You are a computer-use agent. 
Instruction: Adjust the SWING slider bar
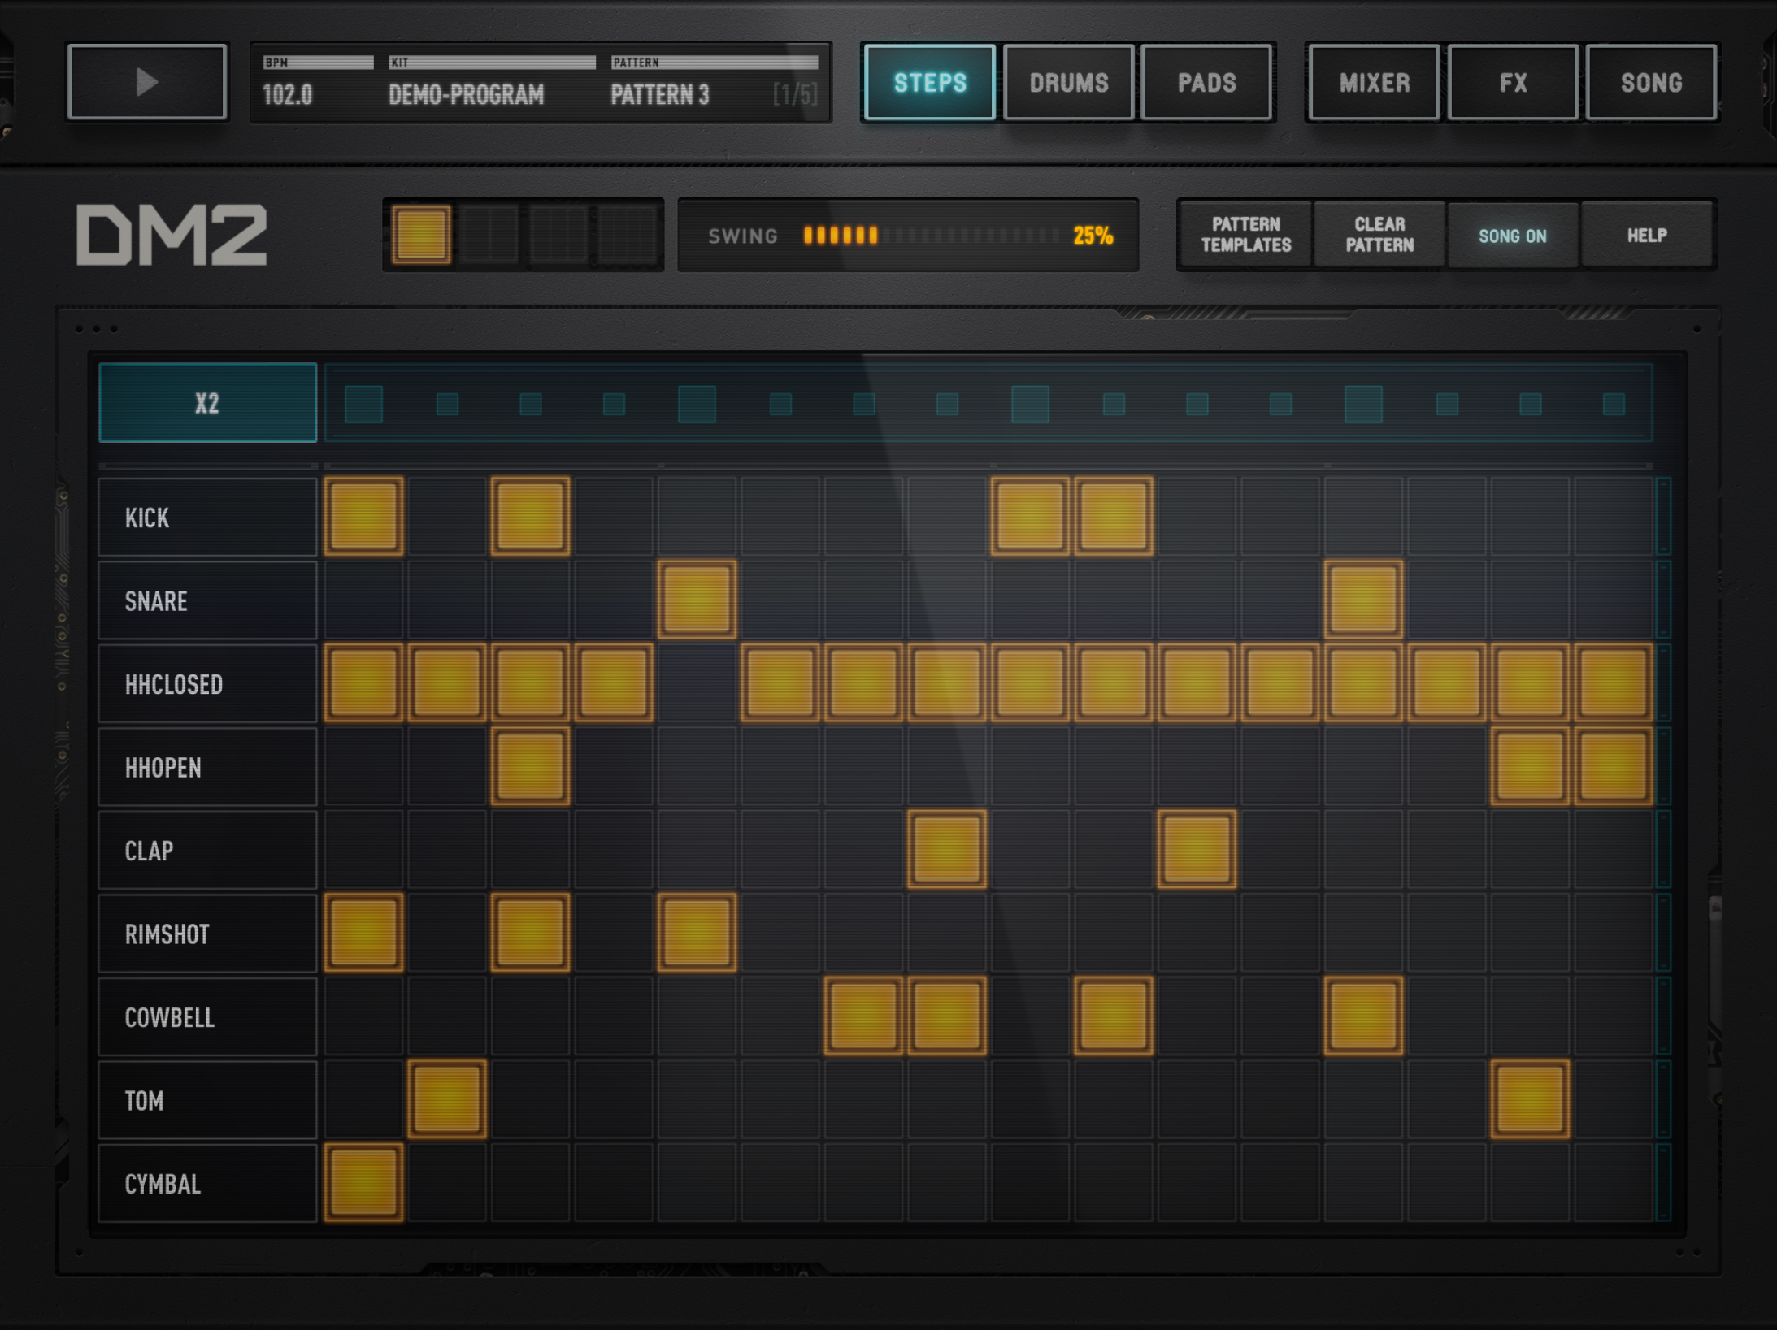click(x=930, y=236)
